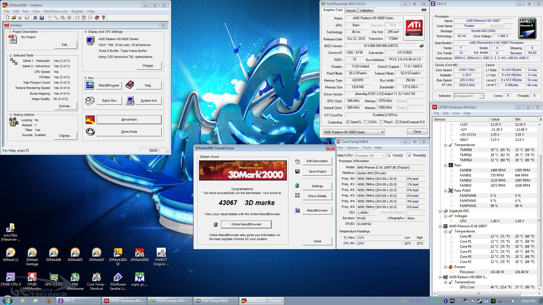Toggle the DirectCompute 5.0 checkbox
Image resolution: width=543 pixels, height=305 pixels.
(x=397, y=122)
